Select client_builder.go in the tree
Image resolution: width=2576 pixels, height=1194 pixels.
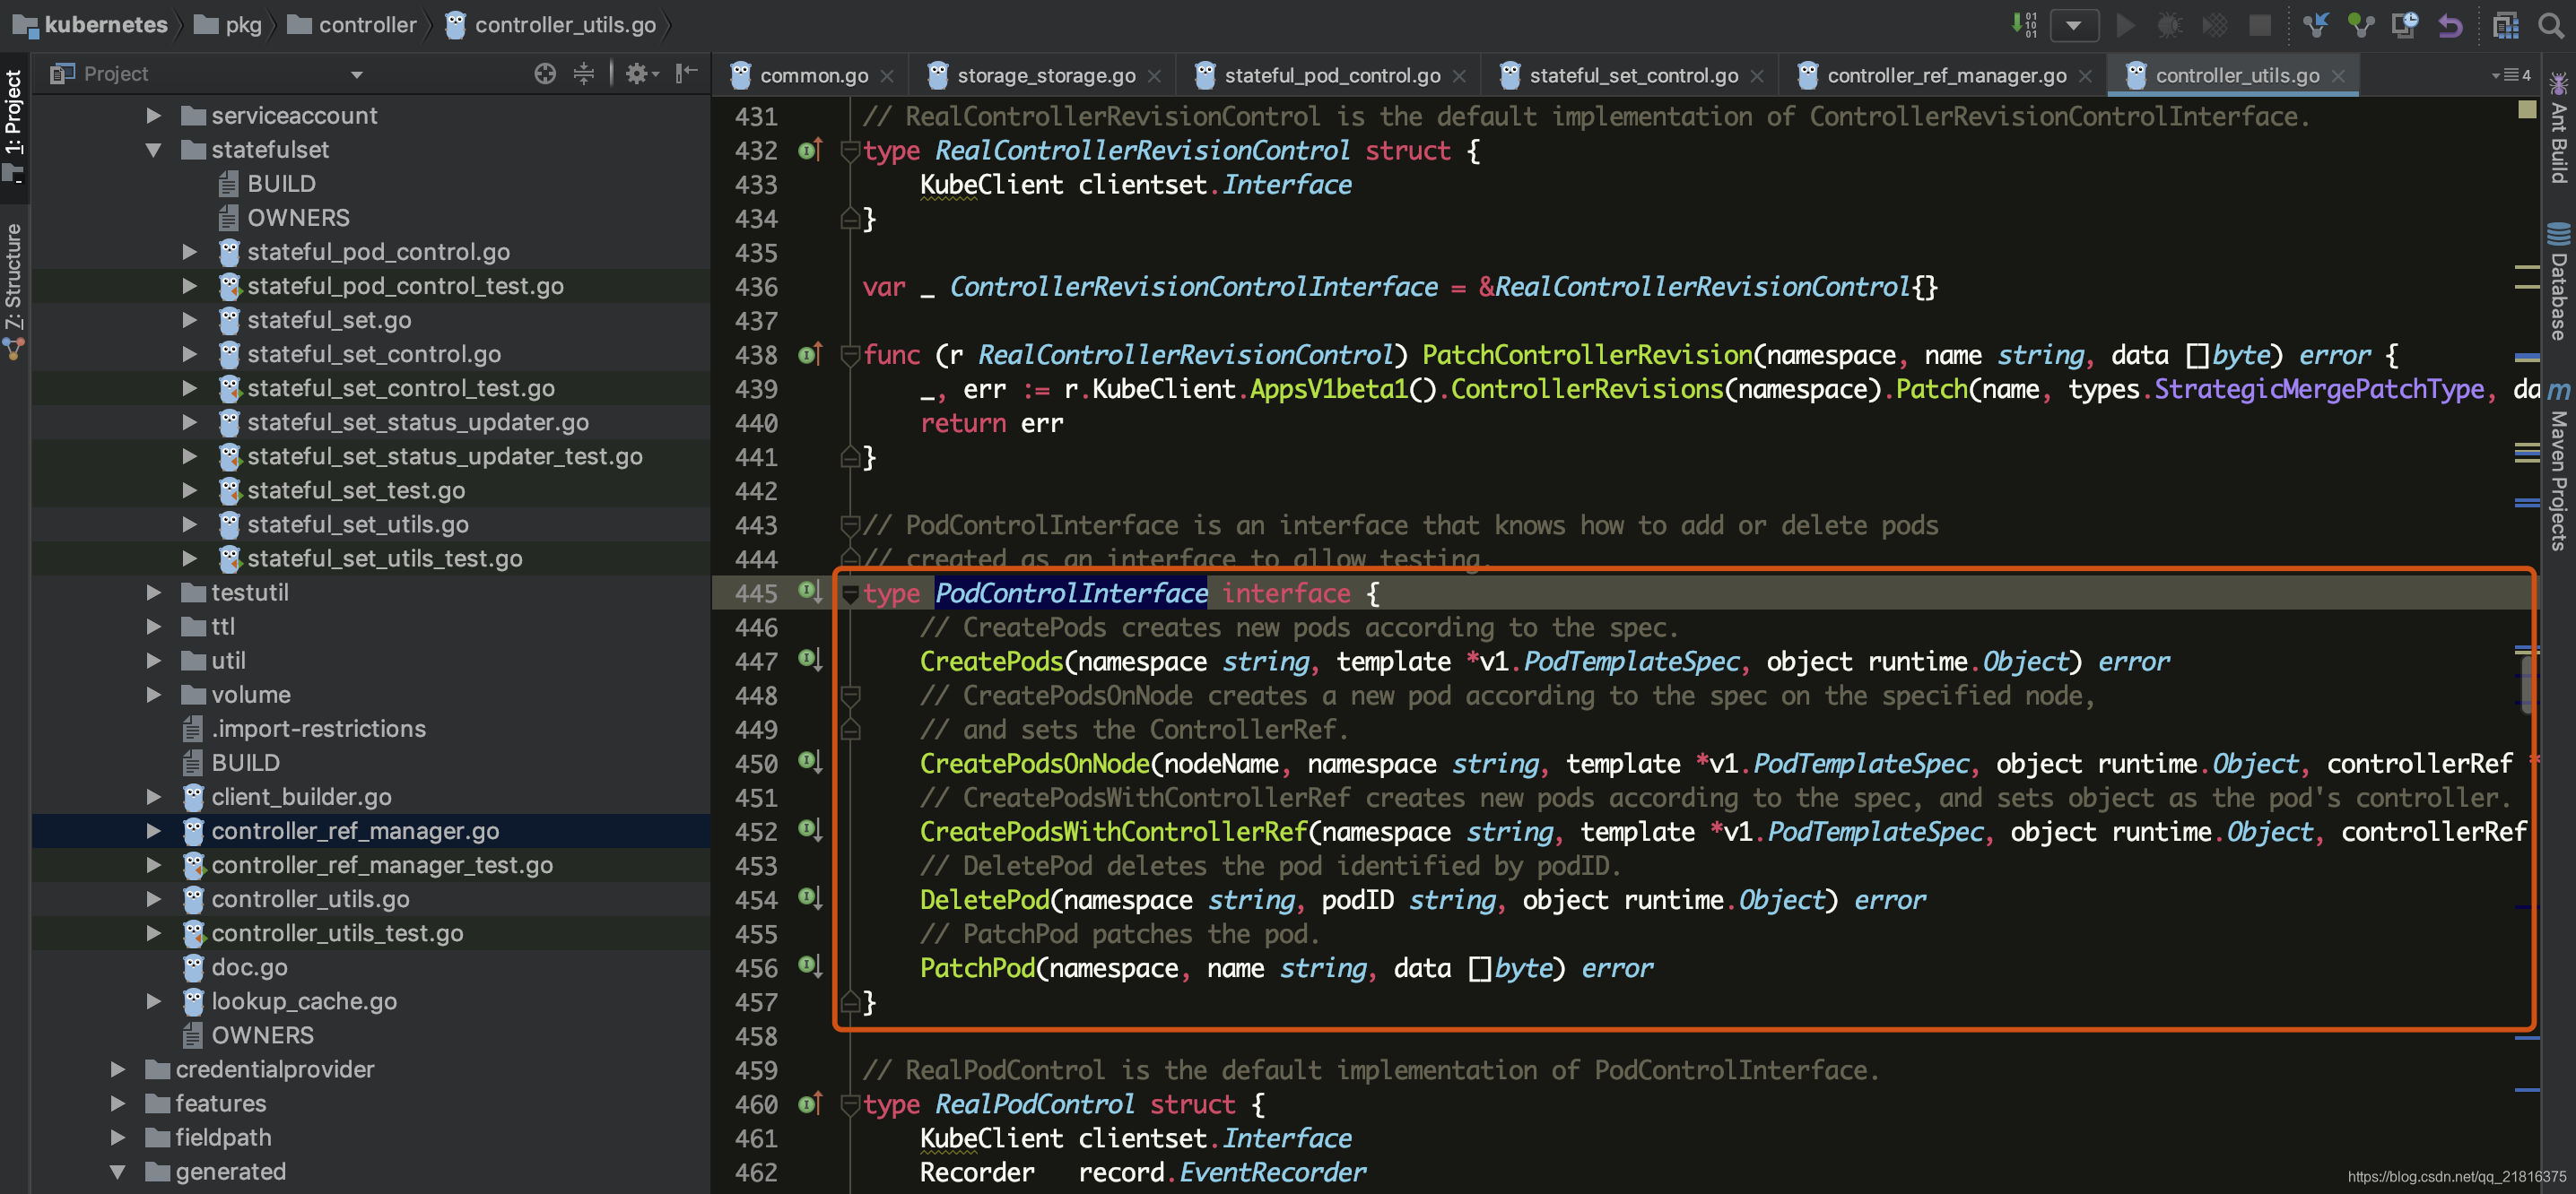[x=301, y=796]
